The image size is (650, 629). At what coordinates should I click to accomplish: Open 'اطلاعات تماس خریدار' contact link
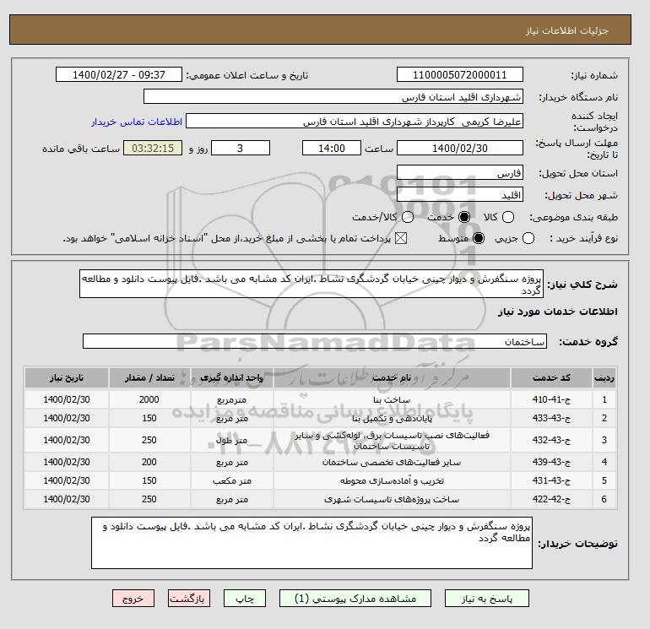click(x=137, y=122)
